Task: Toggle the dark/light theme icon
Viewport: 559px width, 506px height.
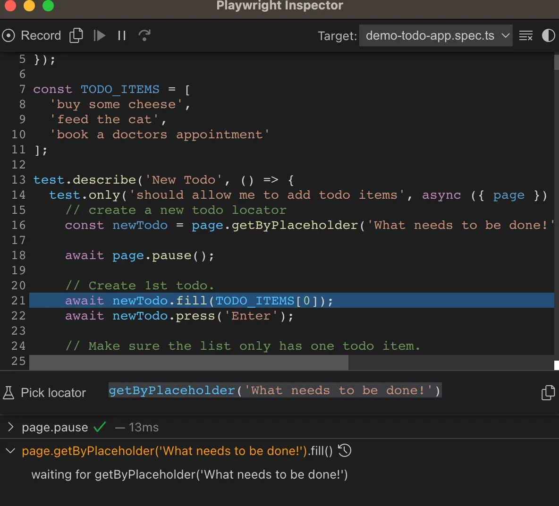Action: [548, 35]
